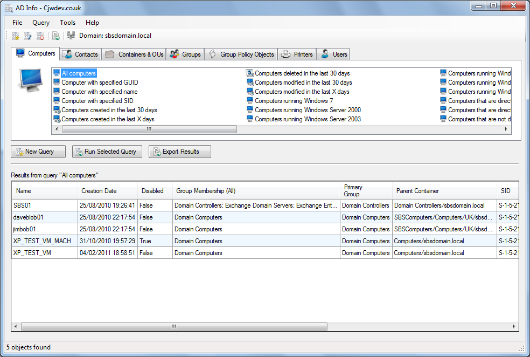This screenshot has width=530, height=357.
Task: Choose 'Computers deleted in the last 30 days'
Action: (302, 73)
